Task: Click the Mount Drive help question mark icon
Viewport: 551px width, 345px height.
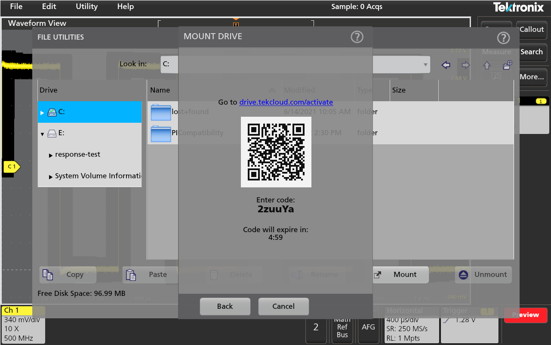Action: 357,37
